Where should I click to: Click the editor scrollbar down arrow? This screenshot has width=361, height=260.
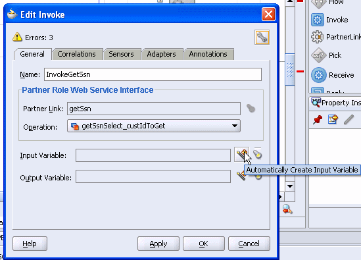(x=290, y=186)
